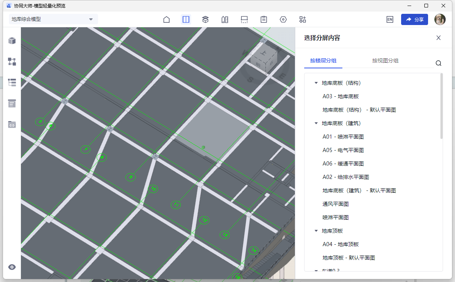
Task: Go to the home view icon
Action: 167,19
